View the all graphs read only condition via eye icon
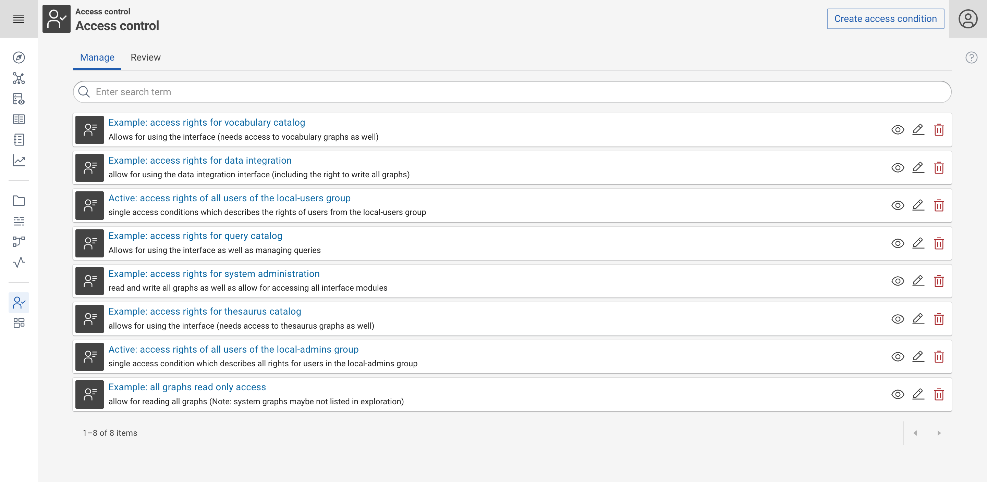Image resolution: width=987 pixels, height=482 pixels. [897, 394]
